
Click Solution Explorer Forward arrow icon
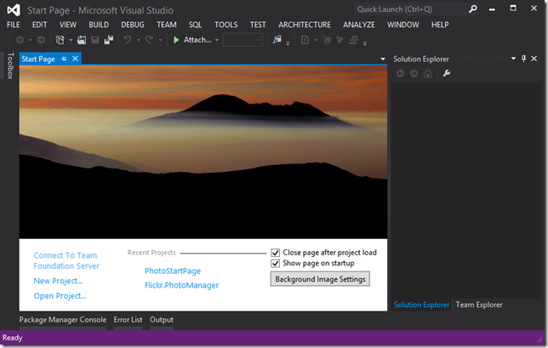click(x=414, y=73)
